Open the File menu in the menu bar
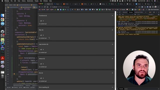This screenshot has height=90, width=160. [11, 1]
